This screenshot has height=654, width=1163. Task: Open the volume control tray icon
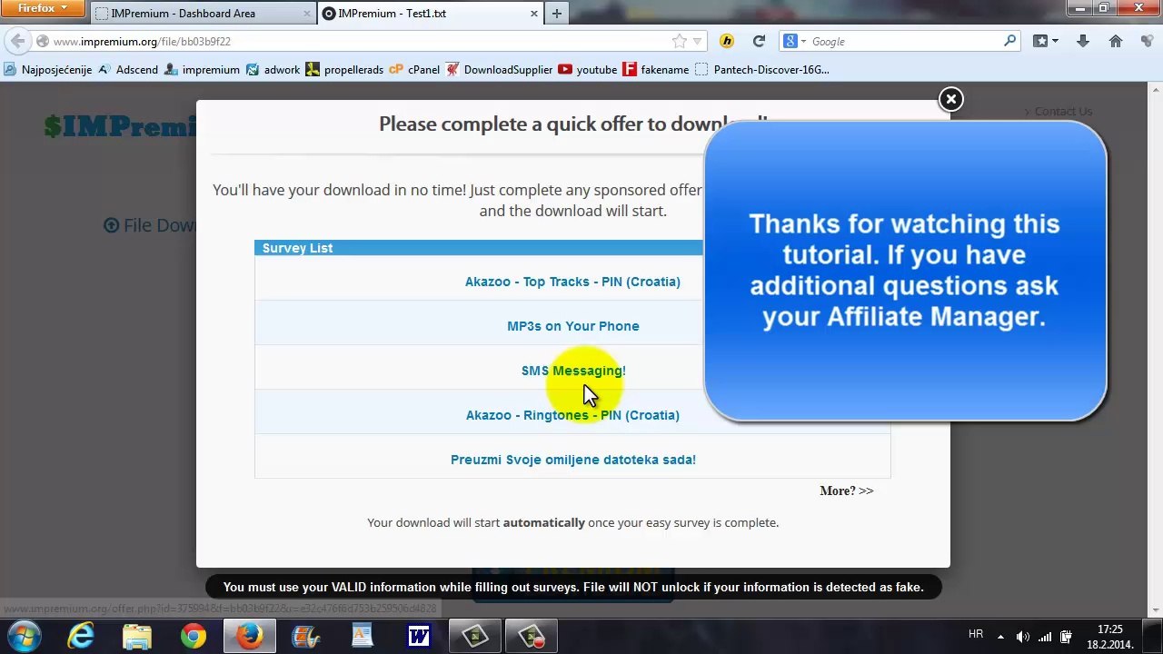pyautogui.click(x=1023, y=637)
